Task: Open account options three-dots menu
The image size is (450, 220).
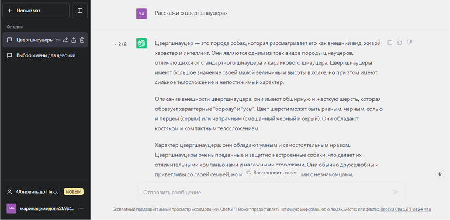Action: click(x=81, y=208)
